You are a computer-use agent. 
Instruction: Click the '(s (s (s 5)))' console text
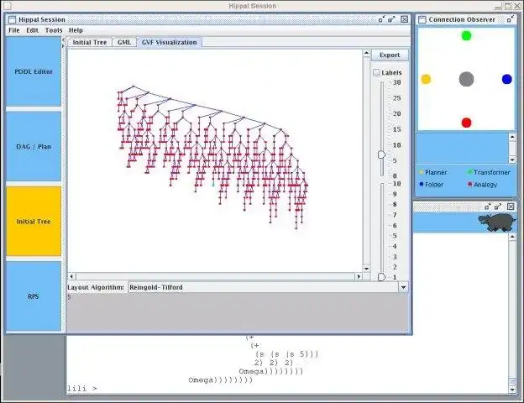(286, 354)
